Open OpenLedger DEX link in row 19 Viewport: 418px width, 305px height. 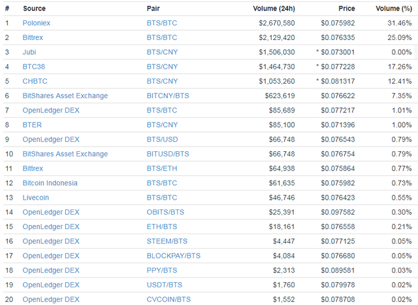point(51,285)
